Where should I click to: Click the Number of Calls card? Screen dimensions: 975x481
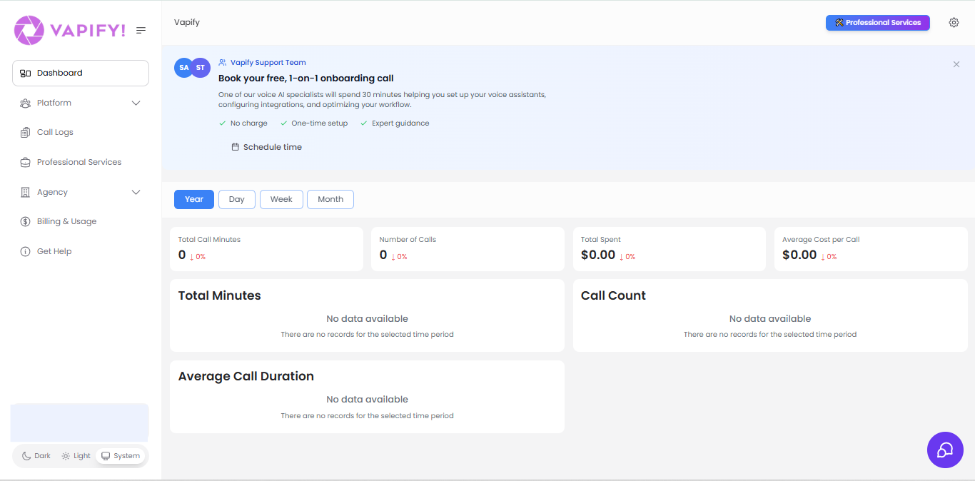click(x=468, y=249)
